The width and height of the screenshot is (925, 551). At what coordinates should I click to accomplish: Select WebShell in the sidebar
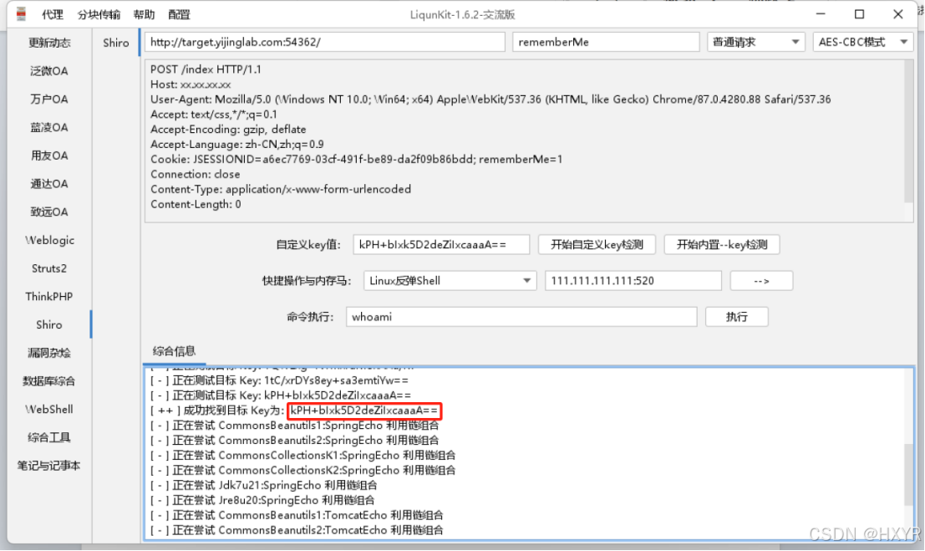[x=49, y=409]
